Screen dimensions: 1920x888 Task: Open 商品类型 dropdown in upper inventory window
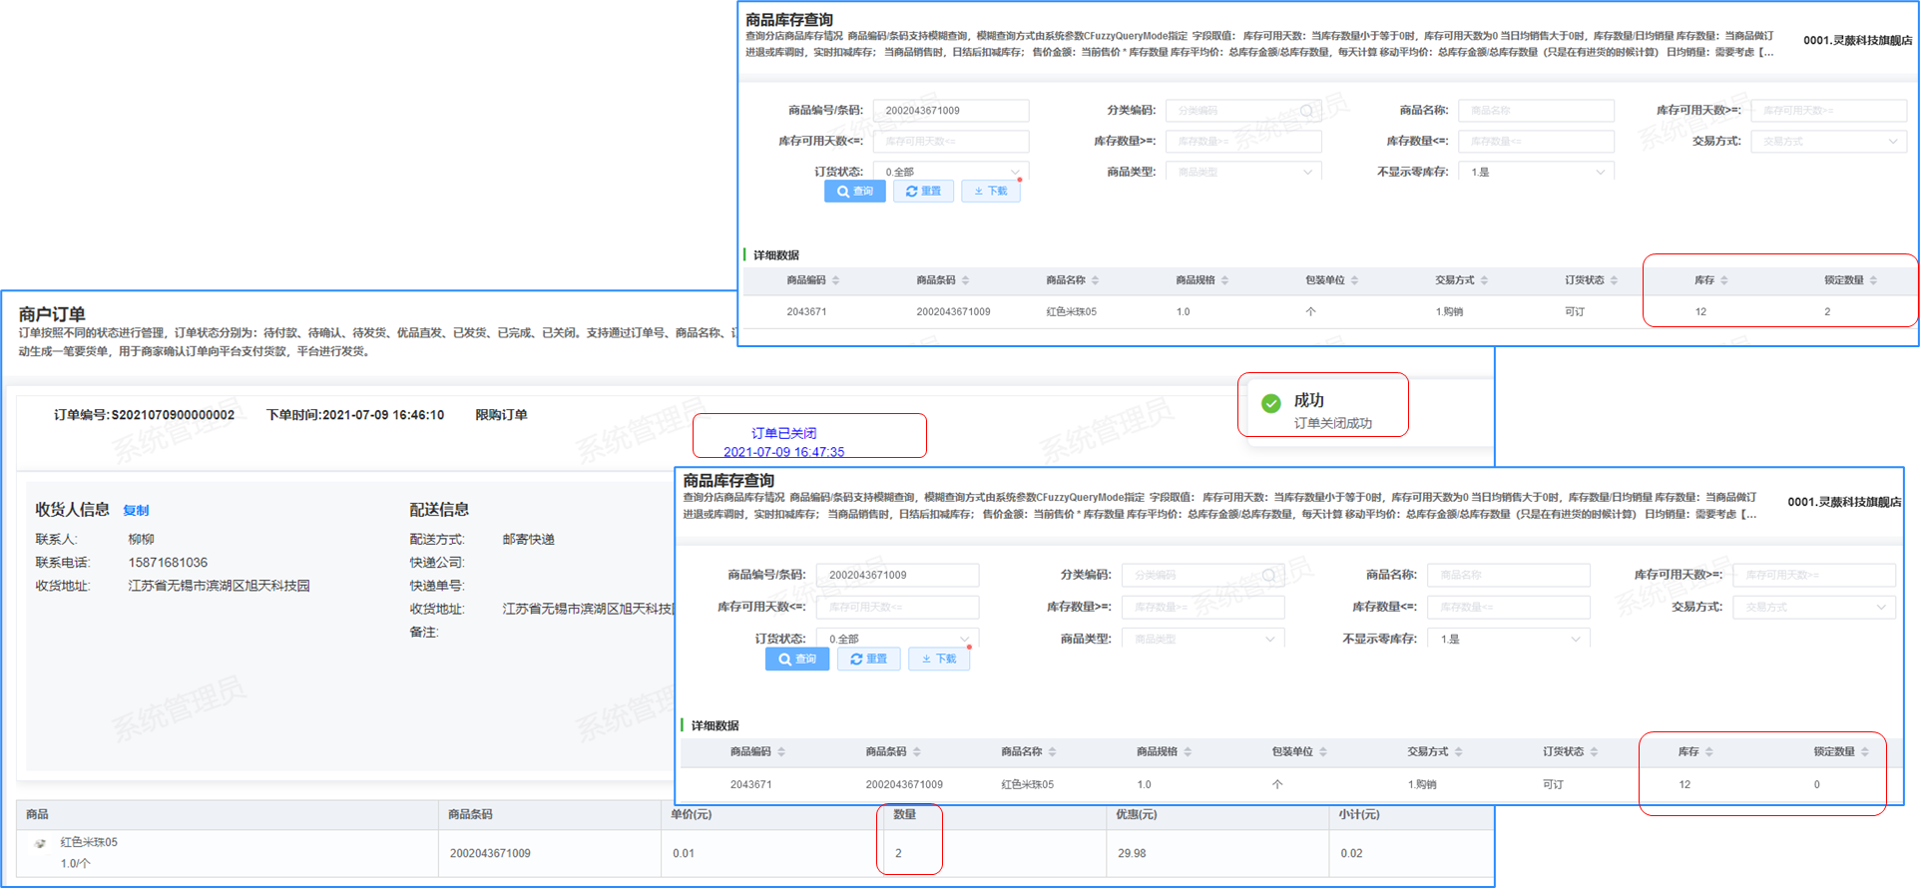point(1243,172)
